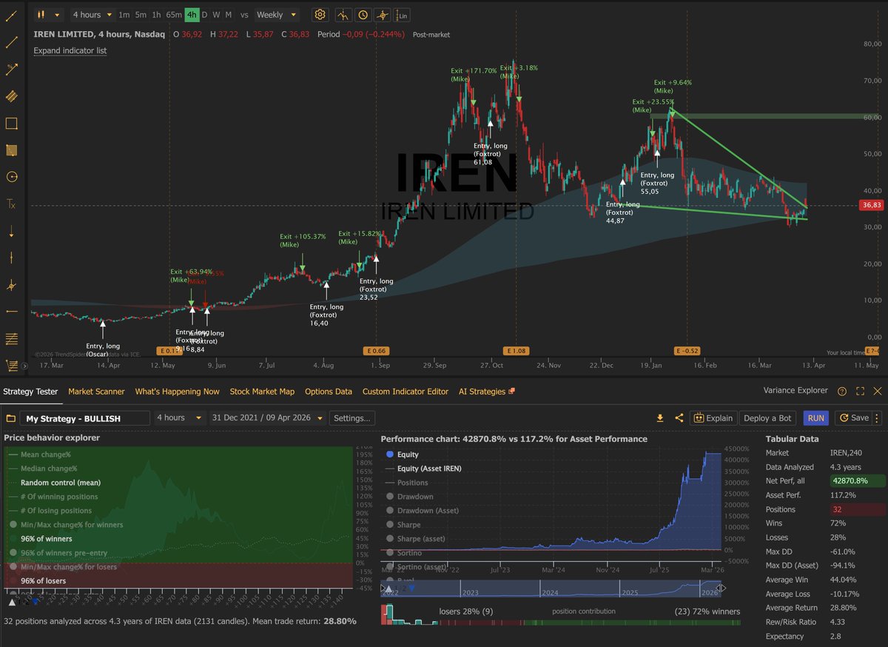The height and width of the screenshot is (647, 888).
Task: Open chart settings gear icon
Action: click(320, 15)
